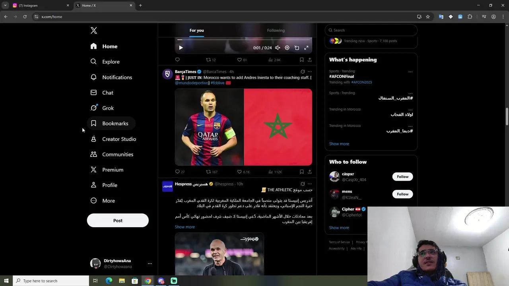Open Terms of Service link
509x286 pixels.
coord(339,242)
